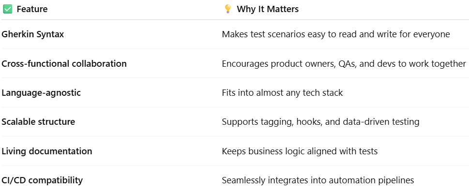
Task: Click the light bulb icon in header
Action: click(228, 9)
